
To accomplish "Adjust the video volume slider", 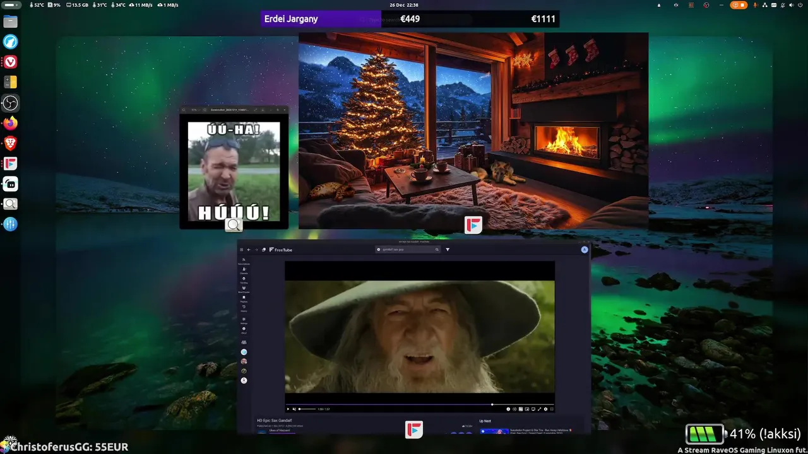I will 307,409.
